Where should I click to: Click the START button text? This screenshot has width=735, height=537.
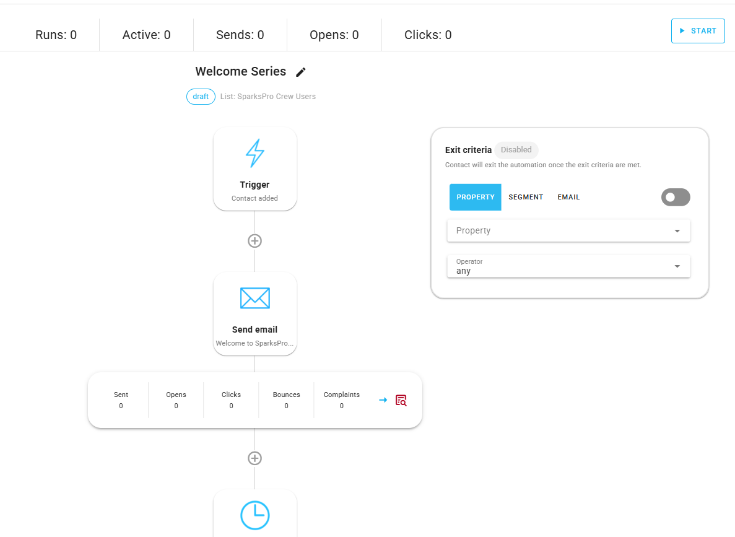[703, 31]
